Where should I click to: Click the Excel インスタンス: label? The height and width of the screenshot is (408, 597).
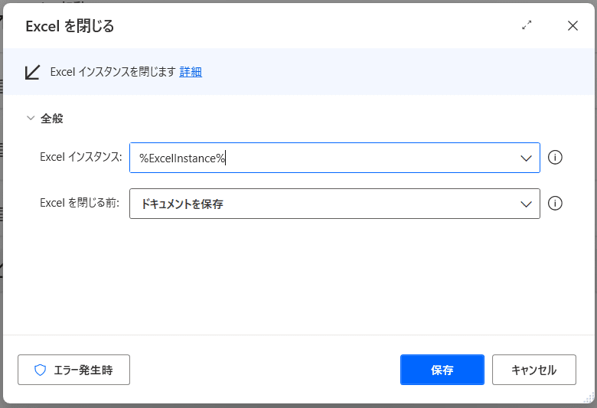[81, 157]
